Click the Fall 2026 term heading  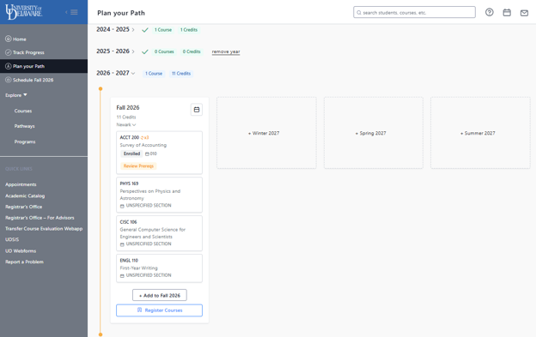(x=128, y=108)
